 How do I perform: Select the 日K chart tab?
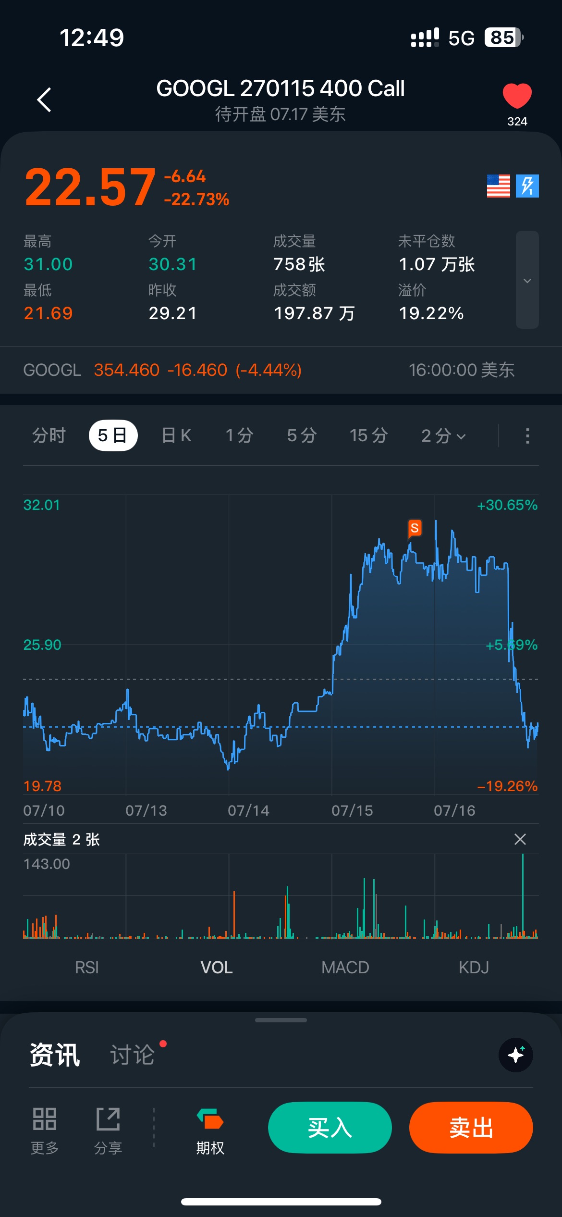[x=177, y=436]
